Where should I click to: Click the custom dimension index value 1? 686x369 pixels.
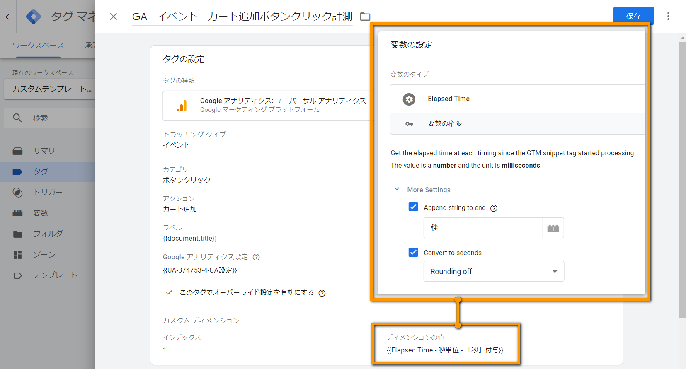(x=165, y=350)
